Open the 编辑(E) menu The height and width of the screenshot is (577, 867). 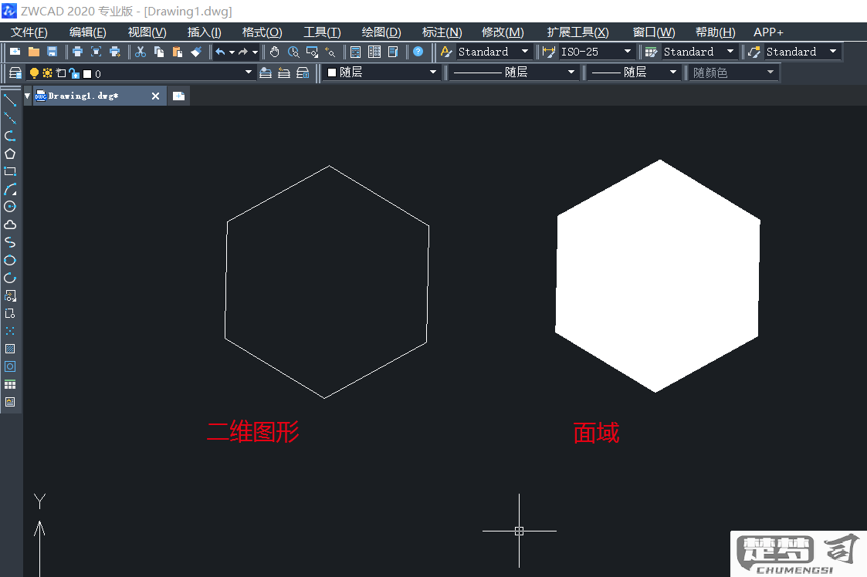[87, 32]
